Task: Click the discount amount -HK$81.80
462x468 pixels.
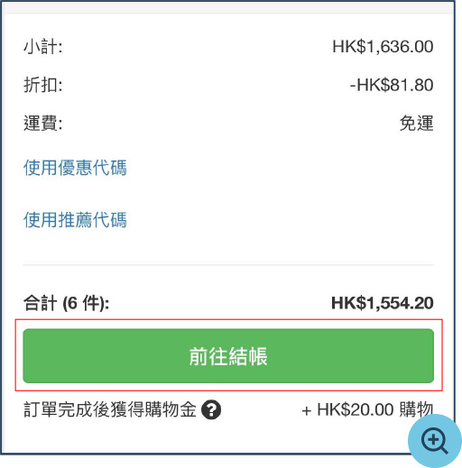Action: click(x=392, y=85)
